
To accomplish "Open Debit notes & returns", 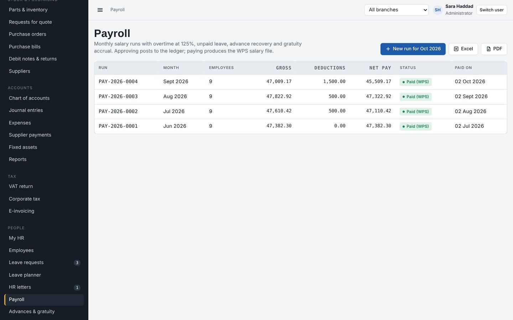I will point(44,59).
